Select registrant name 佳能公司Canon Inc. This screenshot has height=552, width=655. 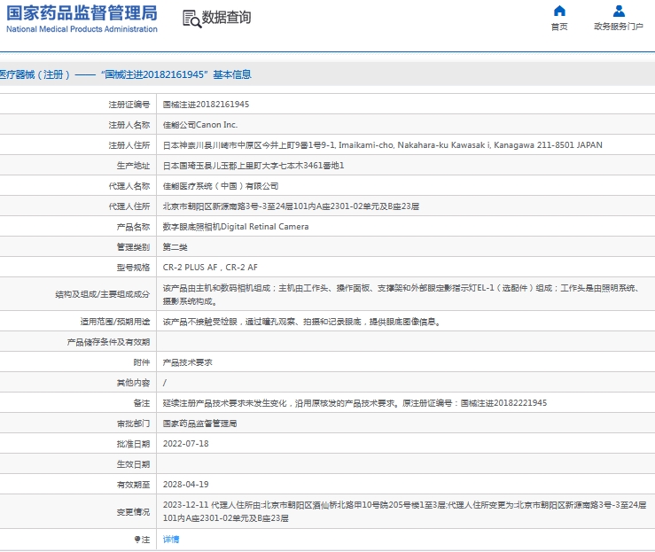200,125
